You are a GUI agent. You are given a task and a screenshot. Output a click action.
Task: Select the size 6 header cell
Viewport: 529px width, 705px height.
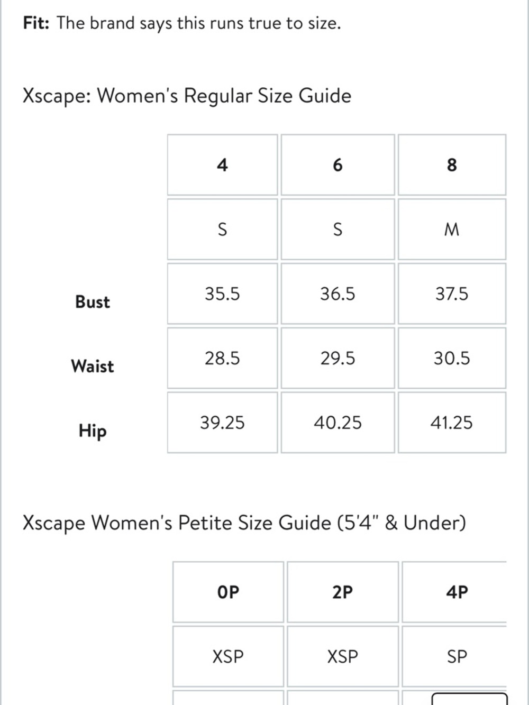point(338,165)
